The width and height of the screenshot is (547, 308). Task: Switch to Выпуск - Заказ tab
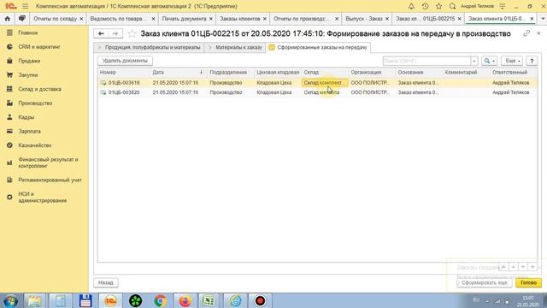364,19
